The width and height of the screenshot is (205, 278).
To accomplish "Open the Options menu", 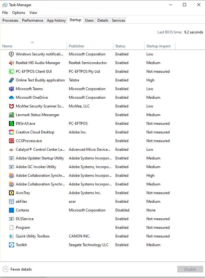I will (19, 13).
